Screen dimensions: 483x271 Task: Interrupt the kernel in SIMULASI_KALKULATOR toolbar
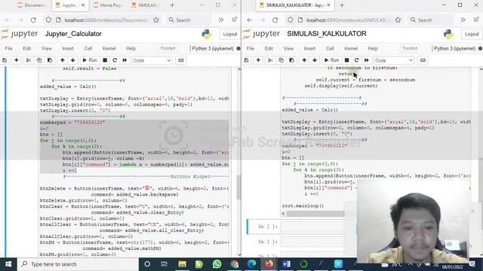[x=346, y=60]
